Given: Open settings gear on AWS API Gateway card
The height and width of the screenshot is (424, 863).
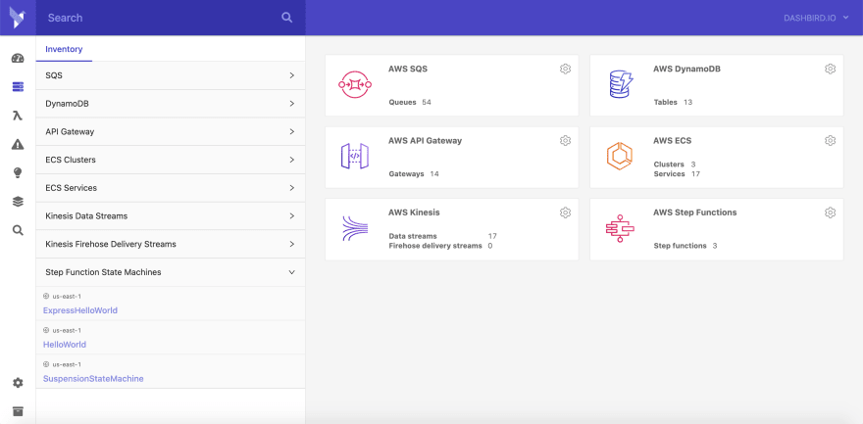Looking at the screenshot, I should pos(565,141).
